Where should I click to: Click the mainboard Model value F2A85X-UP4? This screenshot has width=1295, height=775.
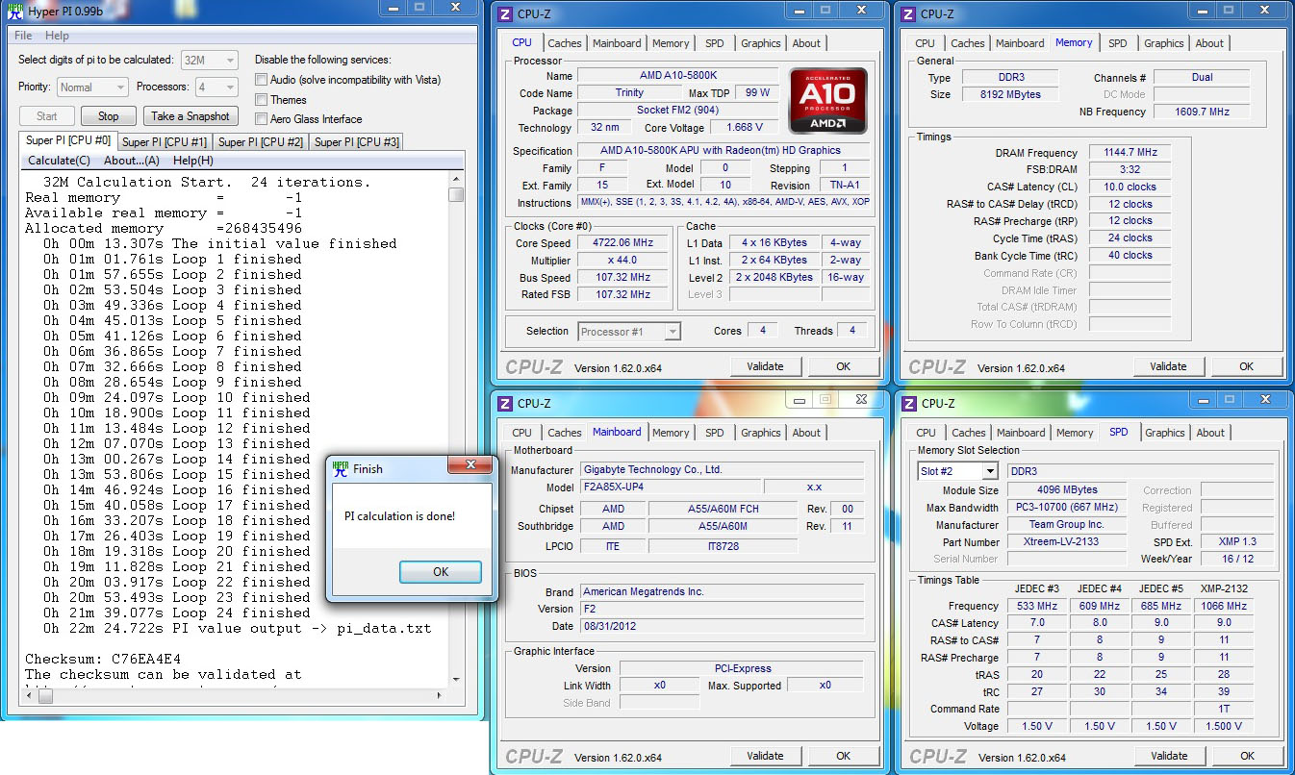click(x=672, y=487)
